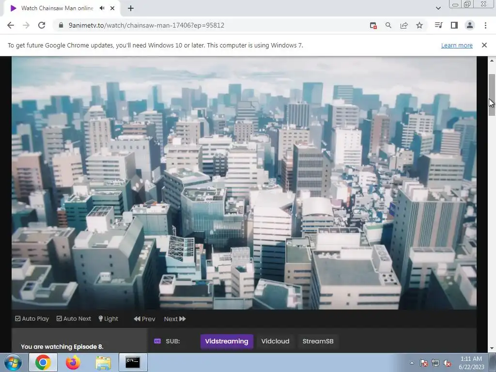
Task: Click the page scrollbar thumb
Action: tap(492, 95)
